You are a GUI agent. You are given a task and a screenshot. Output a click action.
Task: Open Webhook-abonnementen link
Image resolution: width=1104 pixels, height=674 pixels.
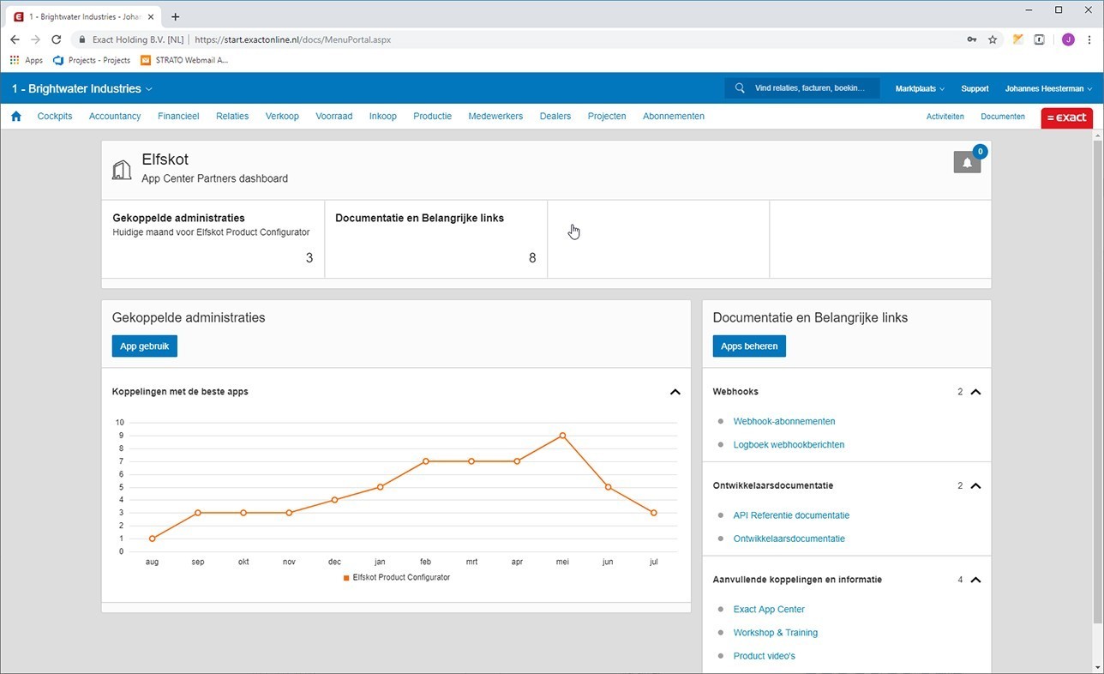coord(784,421)
